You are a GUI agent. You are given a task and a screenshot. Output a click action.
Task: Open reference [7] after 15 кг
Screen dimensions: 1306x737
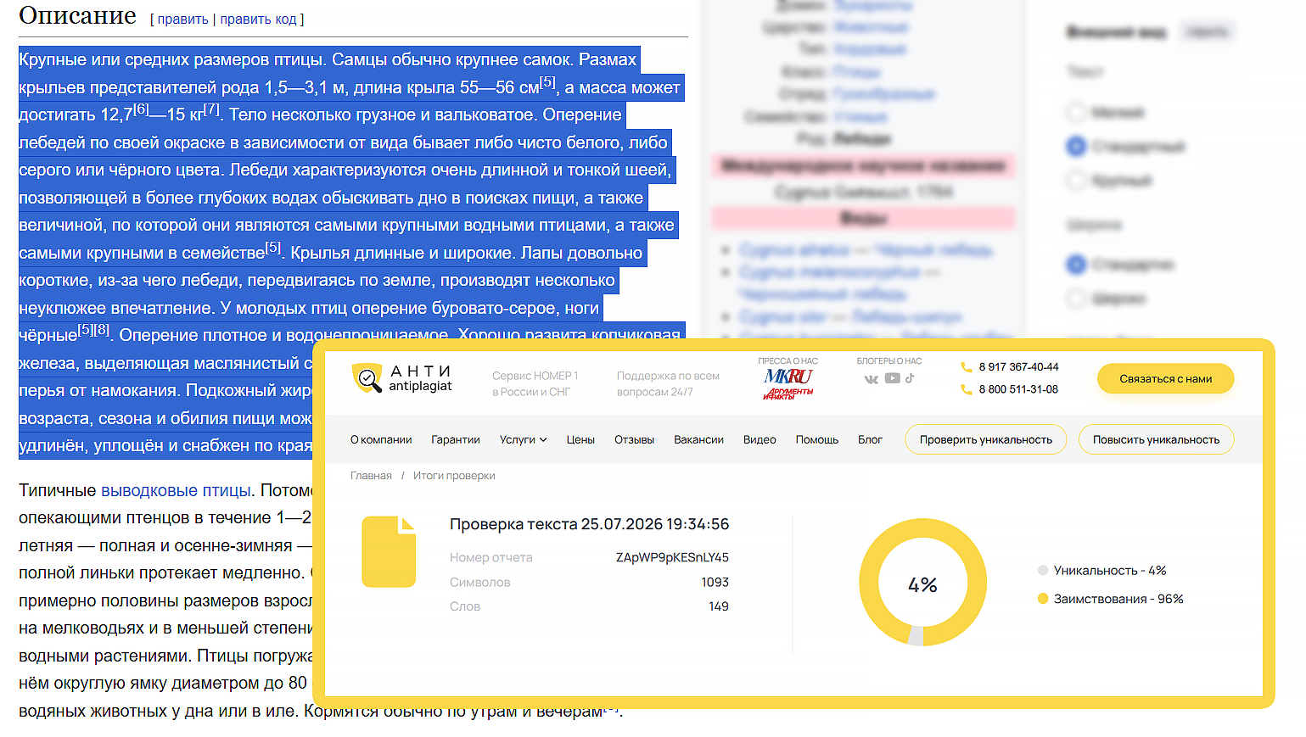[x=212, y=109]
